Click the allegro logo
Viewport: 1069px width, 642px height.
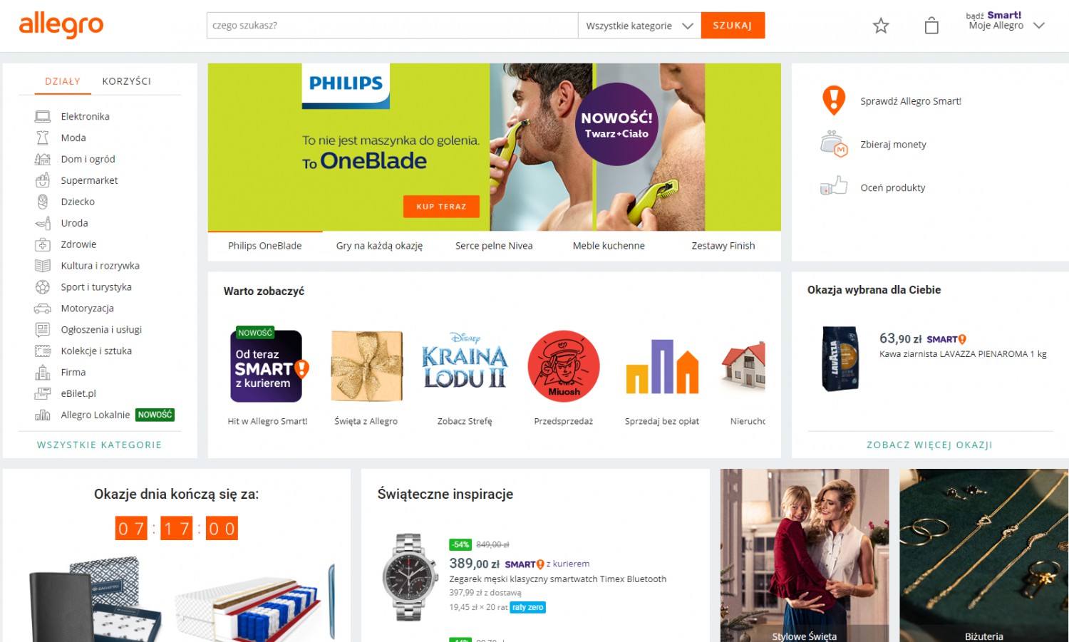[61, 25]
